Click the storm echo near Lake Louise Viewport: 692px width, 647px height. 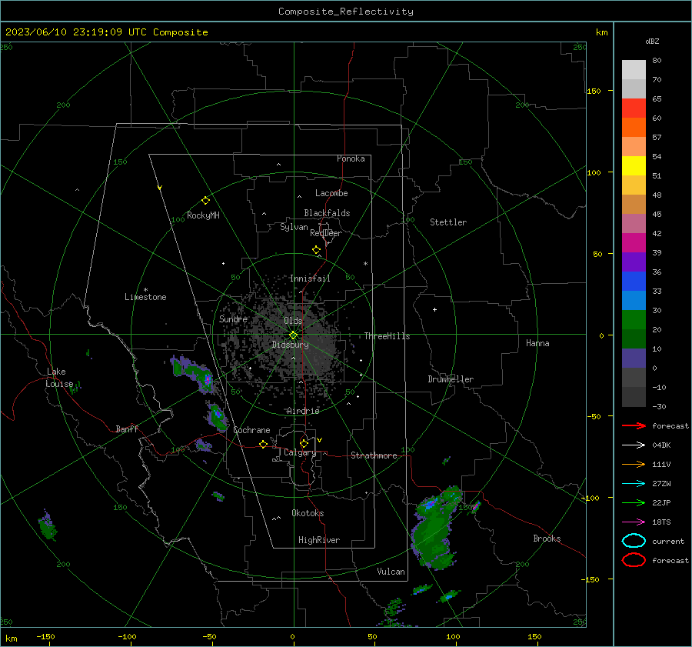pos(76,387)
